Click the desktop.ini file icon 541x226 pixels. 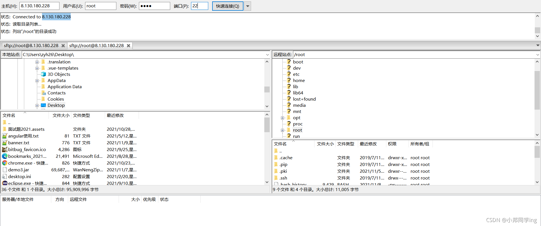[x=5, y=176]
